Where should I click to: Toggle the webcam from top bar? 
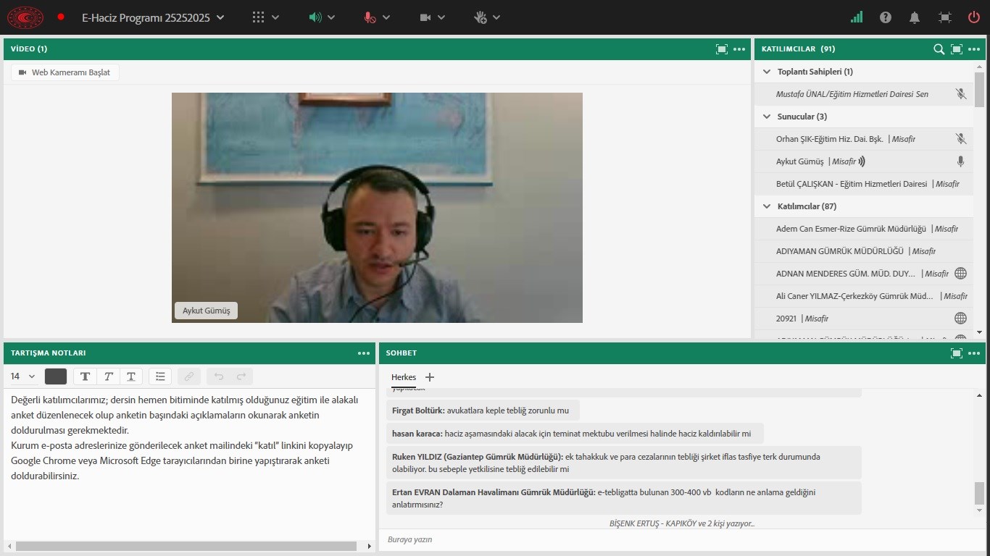(425, 17)
